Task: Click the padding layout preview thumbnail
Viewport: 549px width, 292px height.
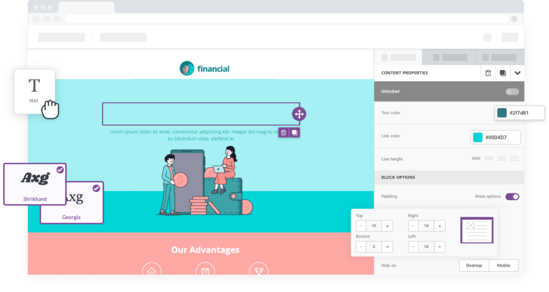Action: pos(477,230)
